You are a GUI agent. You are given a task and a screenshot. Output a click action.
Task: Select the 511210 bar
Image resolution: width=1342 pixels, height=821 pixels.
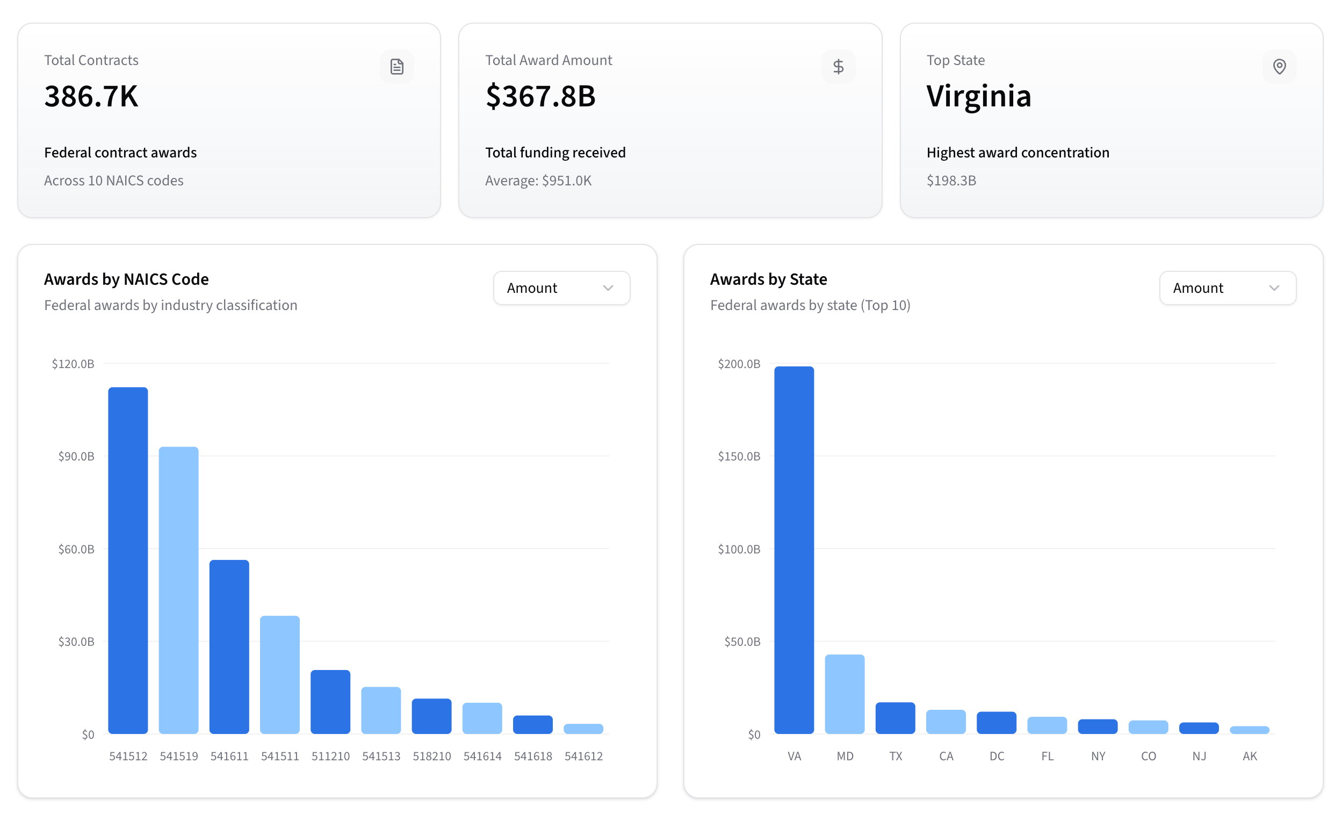pyautogui.click(x=330, y=702)
